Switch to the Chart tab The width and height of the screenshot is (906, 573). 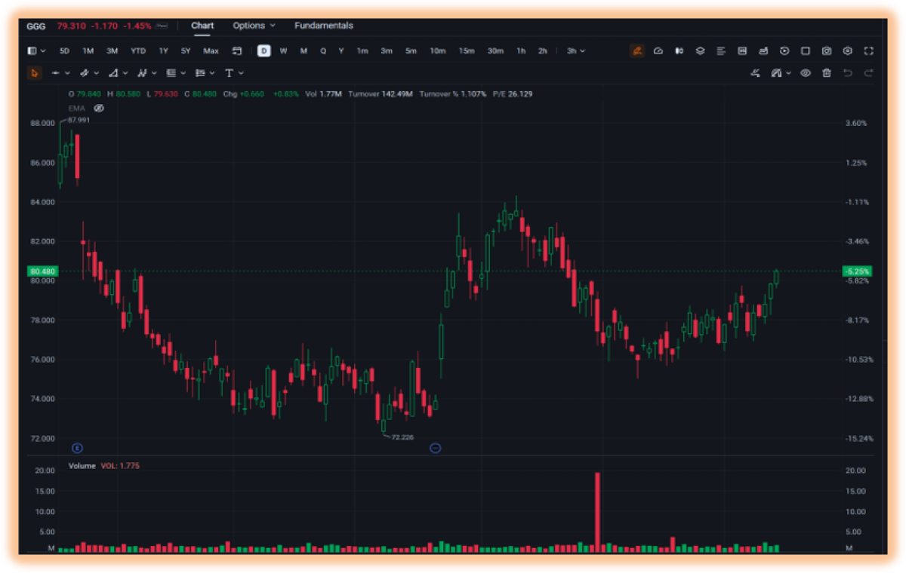point(202,26)
